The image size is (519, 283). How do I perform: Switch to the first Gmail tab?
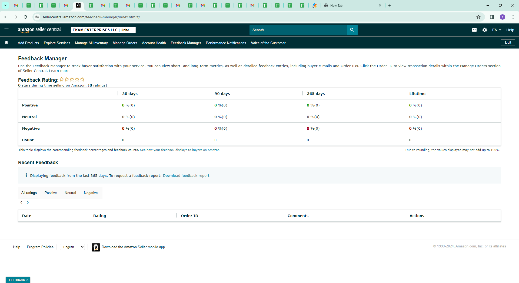coord(16,5)
